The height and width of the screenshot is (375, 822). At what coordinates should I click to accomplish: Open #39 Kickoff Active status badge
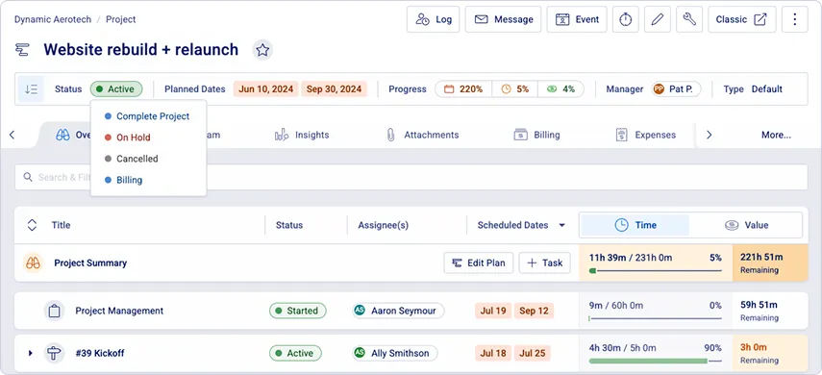296,353
